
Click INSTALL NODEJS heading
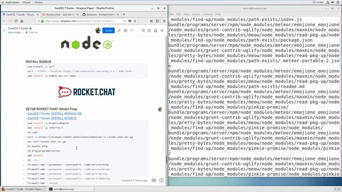point(38,62)
